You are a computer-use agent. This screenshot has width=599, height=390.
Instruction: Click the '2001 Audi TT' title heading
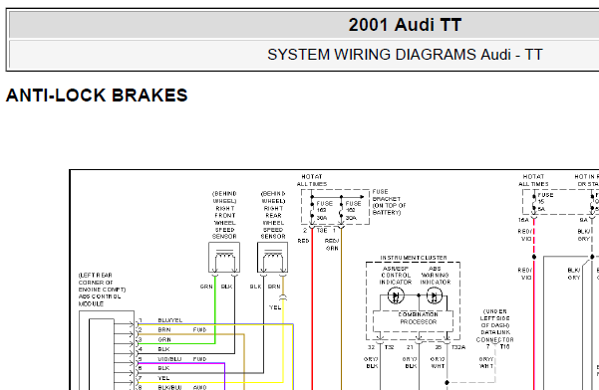click(405, 25)
